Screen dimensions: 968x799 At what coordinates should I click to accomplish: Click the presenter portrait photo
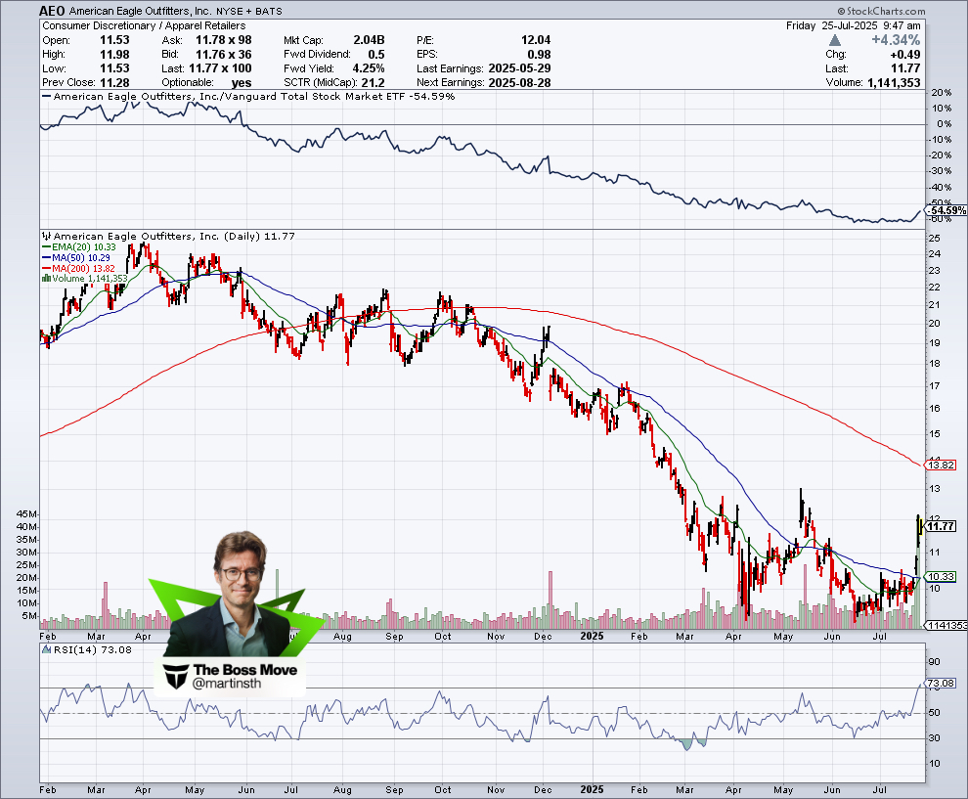[x=234, y=593]
